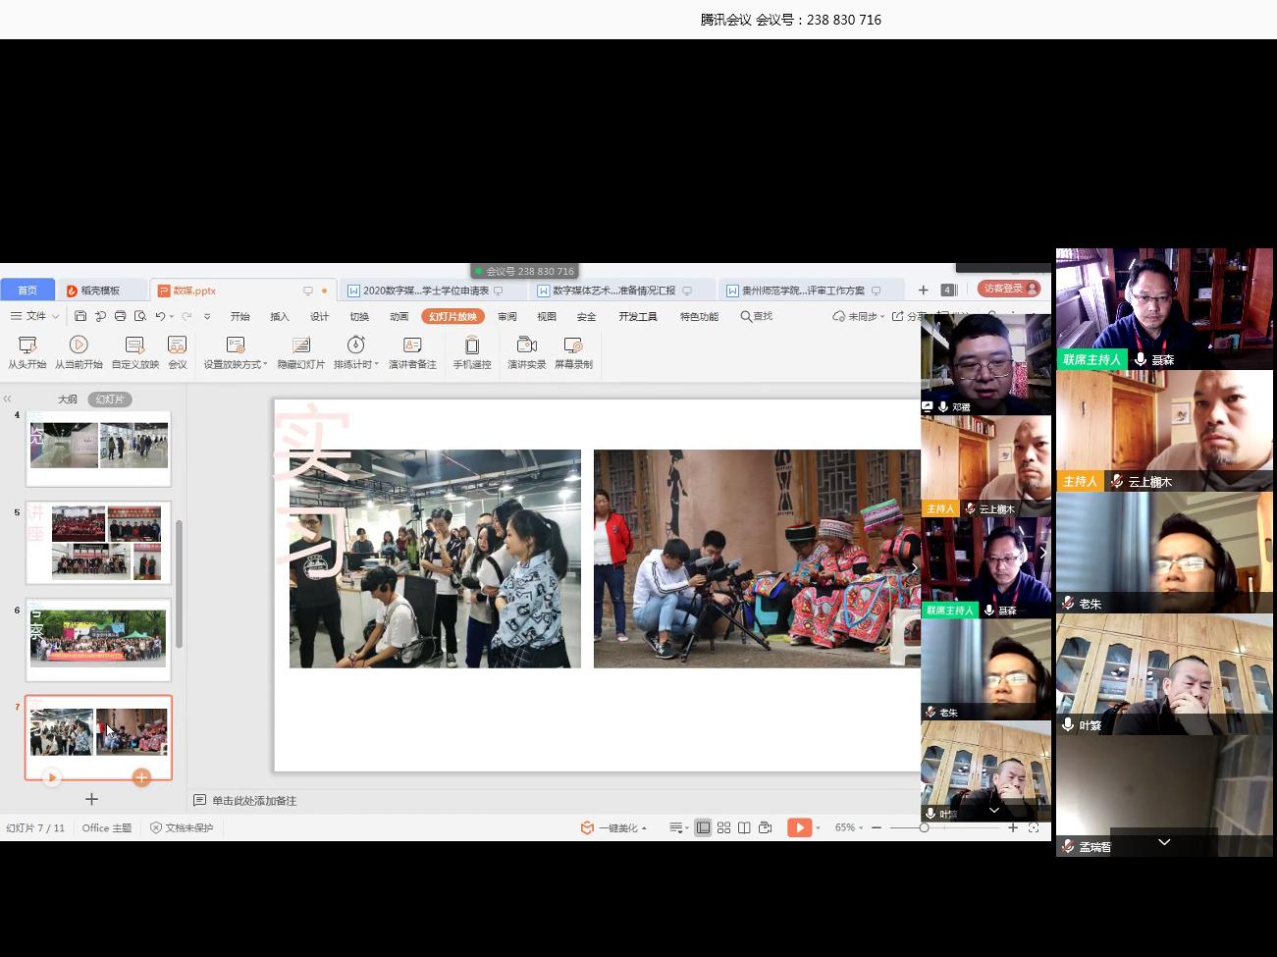Viewport: 1277px width, 957px height.
Task: Switch to the 审阅 review tab
Action: tap(506, 316)
